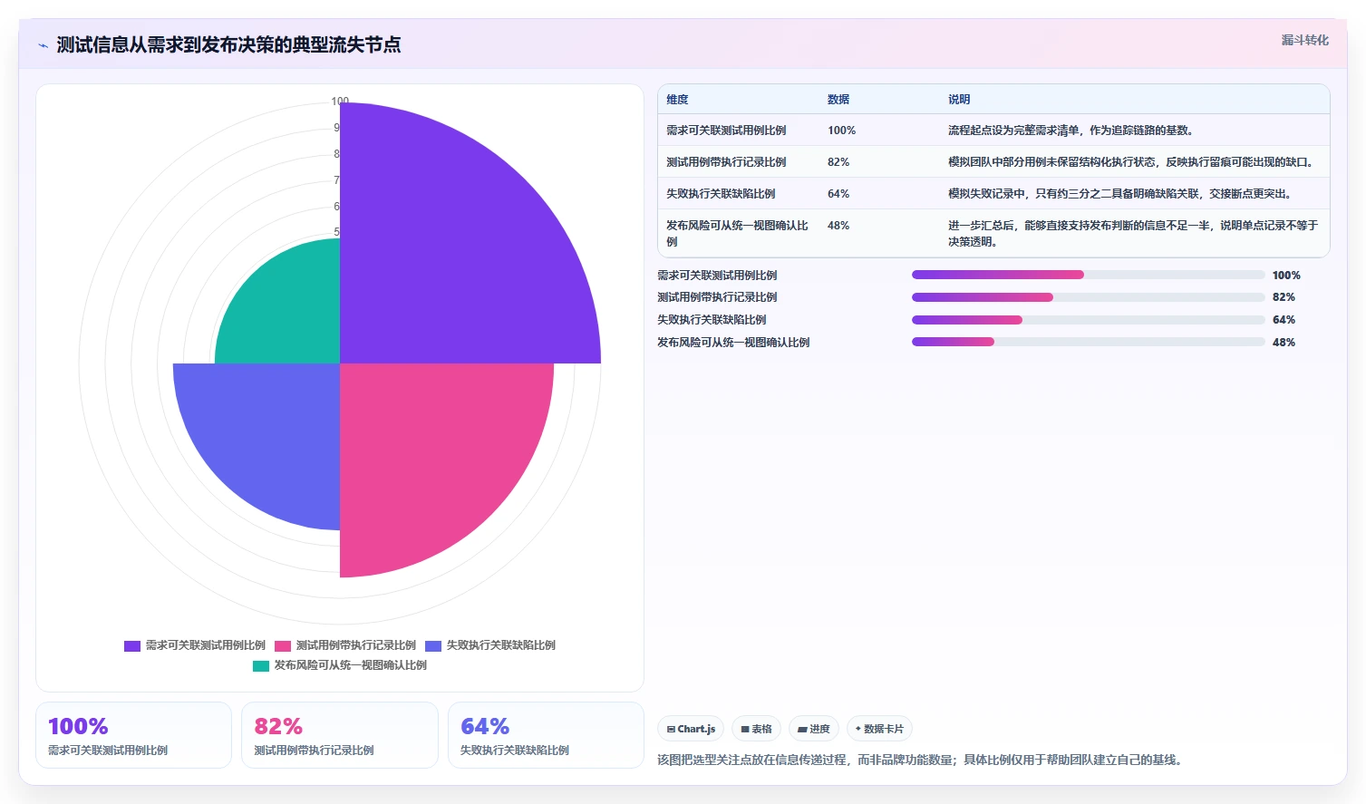Click the chart axis label 100
Screen dimensions: 1366x804
pyautogui.click(x=340, y=102)
